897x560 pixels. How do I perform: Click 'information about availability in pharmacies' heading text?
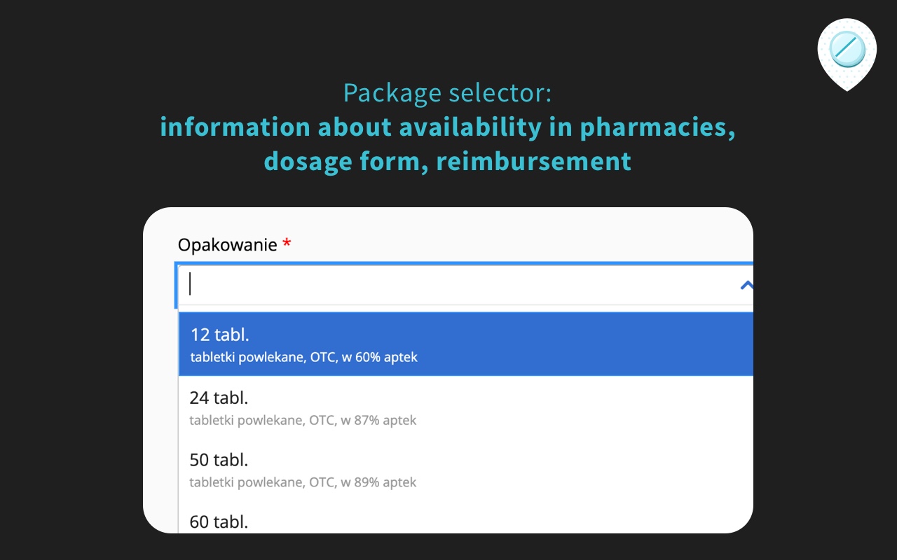[448, 127]
